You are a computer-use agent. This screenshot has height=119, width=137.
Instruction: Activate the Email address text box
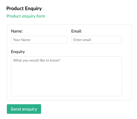point(96,40)
